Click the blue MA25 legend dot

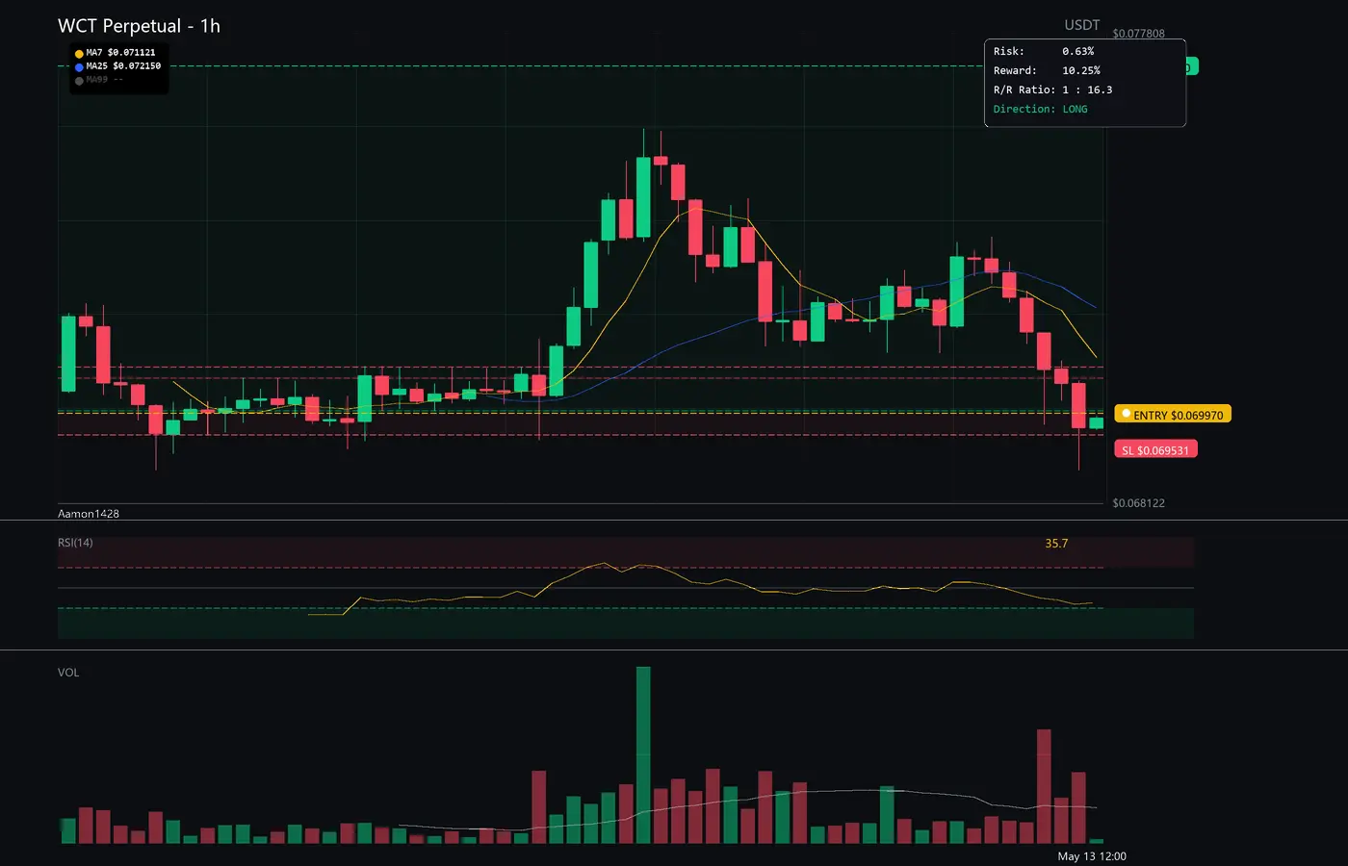click(x=79, y=67)
